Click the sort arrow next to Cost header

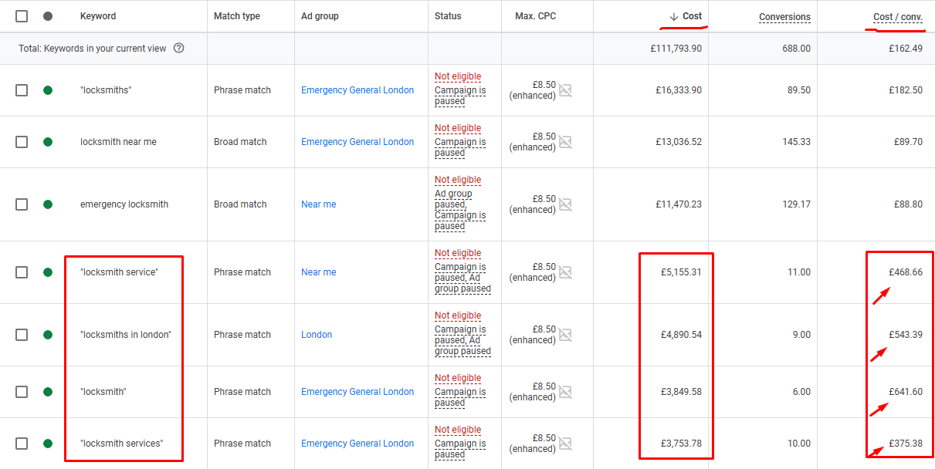[673, 16]
